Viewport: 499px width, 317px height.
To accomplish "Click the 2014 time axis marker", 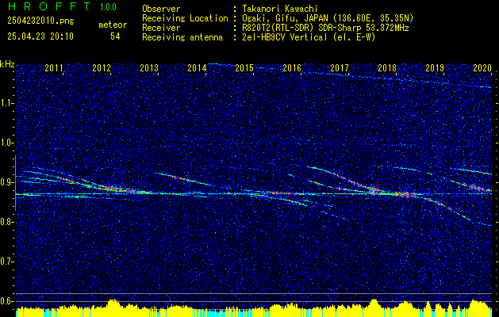I will pyautogui.click(x=197, y=67).
